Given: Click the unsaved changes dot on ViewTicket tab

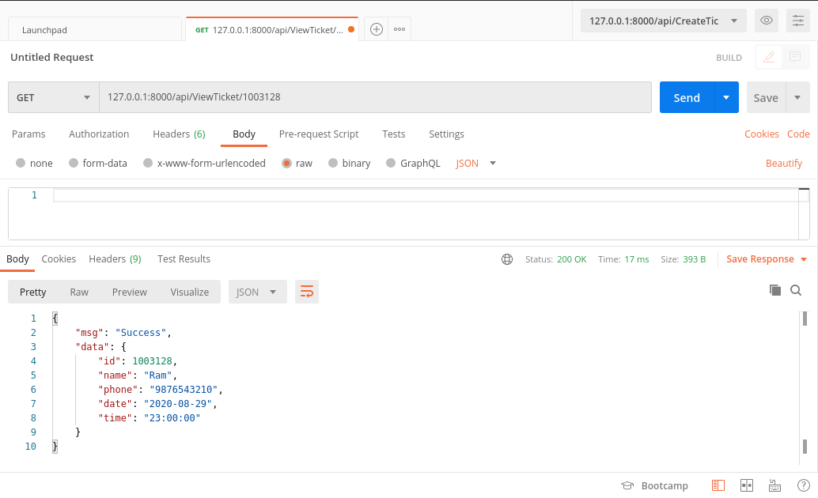Looking at the screenshot, I should pyautogui.click(x=351, y=29).
